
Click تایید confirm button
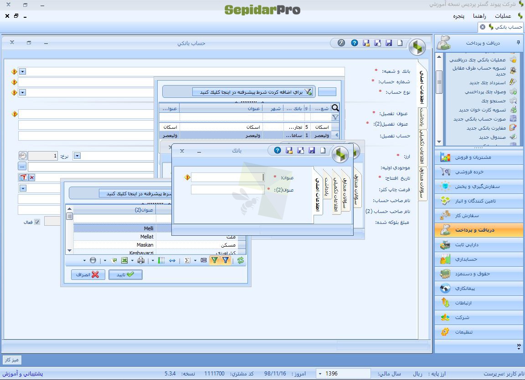point(125,274)
